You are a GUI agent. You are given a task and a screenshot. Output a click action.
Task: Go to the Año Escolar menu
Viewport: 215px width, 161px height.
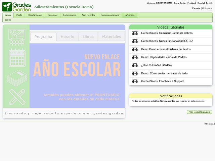tap(88, 15)
